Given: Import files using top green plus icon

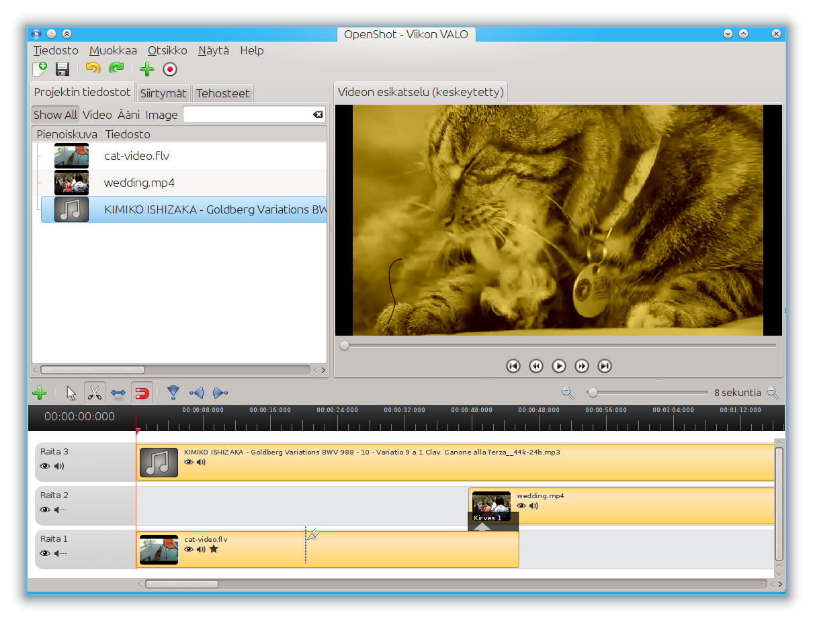Looking at the screenshot, I should (147, 68).
